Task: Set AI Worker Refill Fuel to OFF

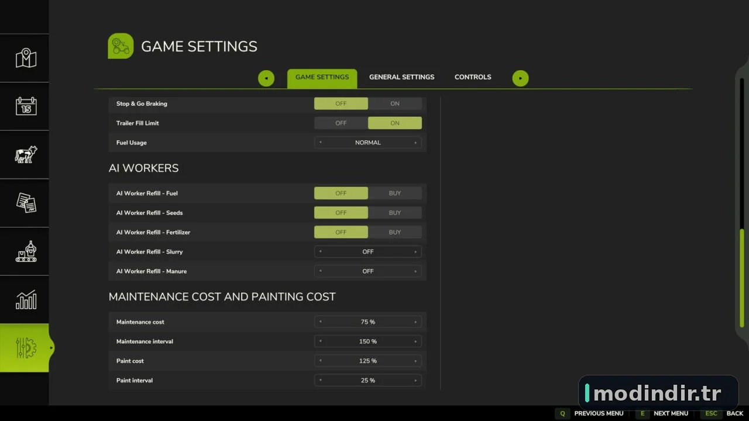Action: pos(341,193)
